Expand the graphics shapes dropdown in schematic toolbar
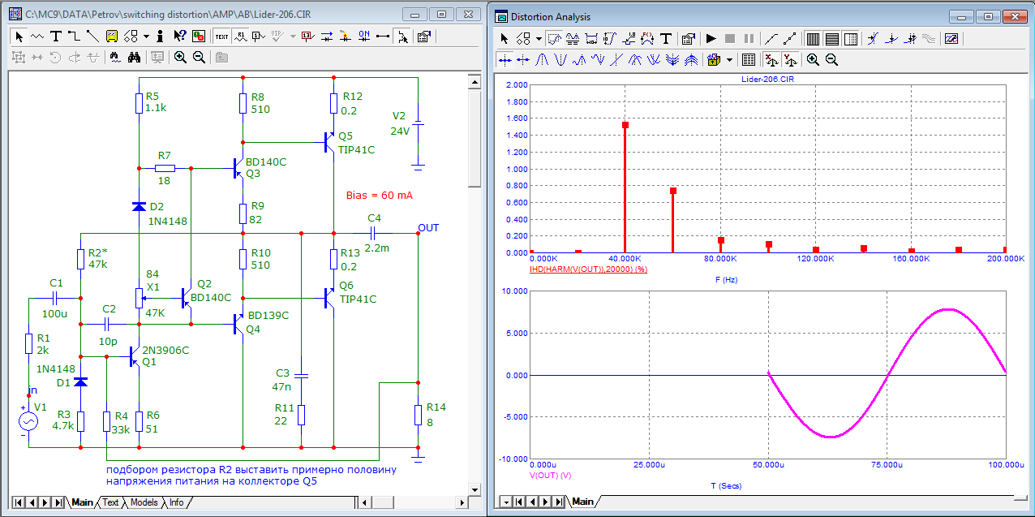Viewport: 1035px width, 517px height. [146, 36]
